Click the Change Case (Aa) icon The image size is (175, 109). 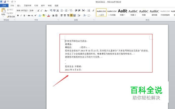pyautogui.click(x=46, y=11)
